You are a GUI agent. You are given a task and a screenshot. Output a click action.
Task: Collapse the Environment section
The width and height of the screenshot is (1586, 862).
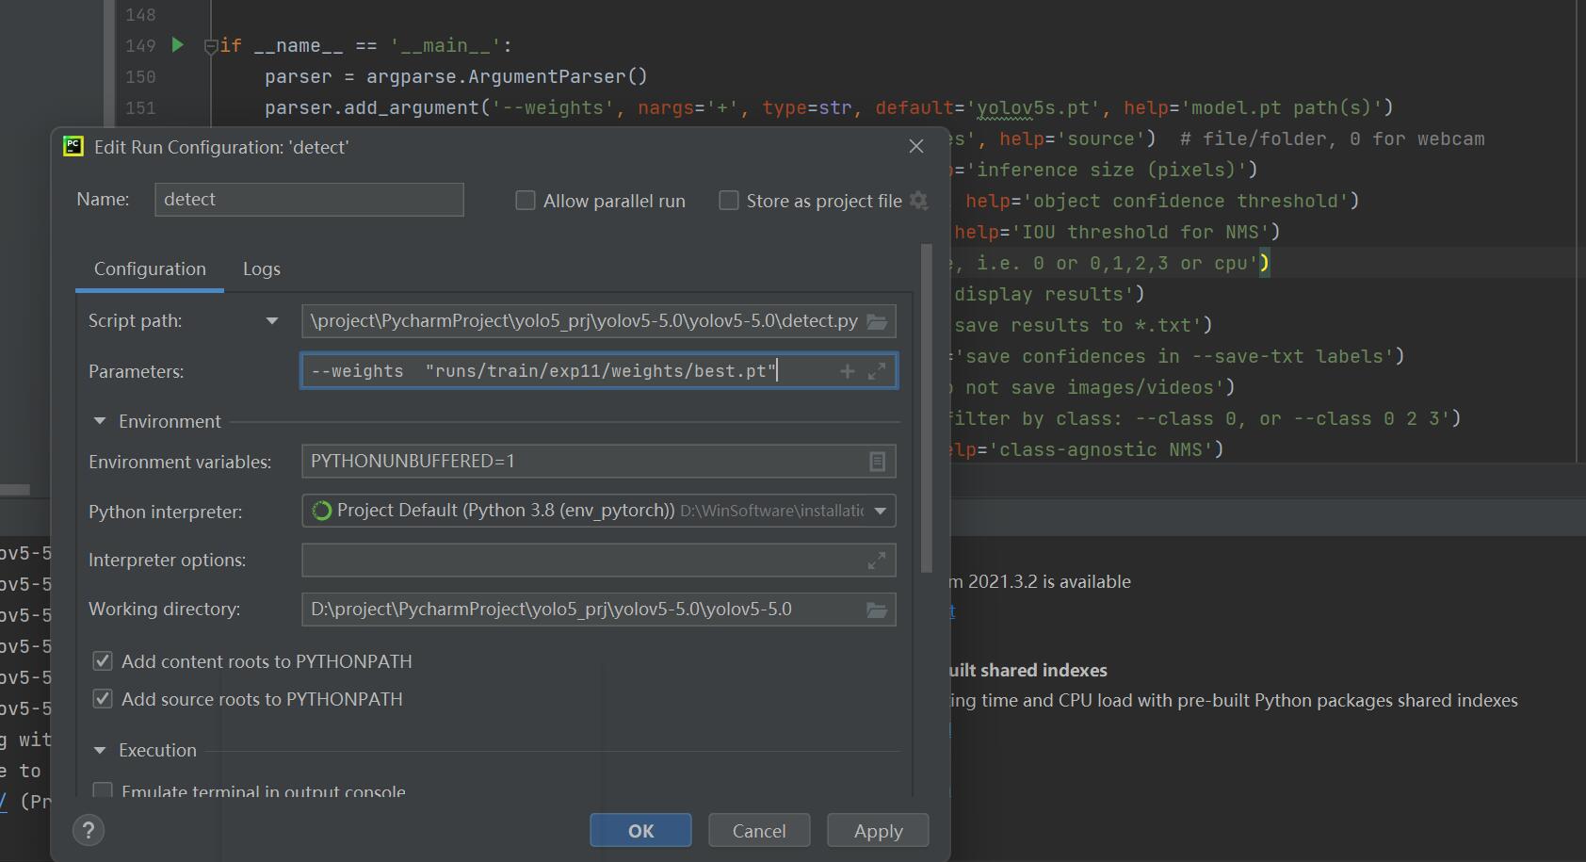click(100, 421)
